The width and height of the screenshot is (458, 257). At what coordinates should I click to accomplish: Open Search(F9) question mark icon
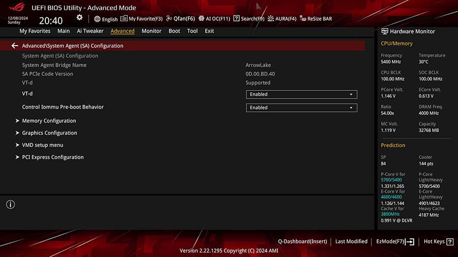tap(236, 18)
